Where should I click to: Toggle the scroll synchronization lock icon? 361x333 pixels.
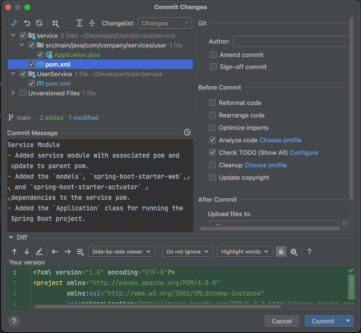coord(281,252)
